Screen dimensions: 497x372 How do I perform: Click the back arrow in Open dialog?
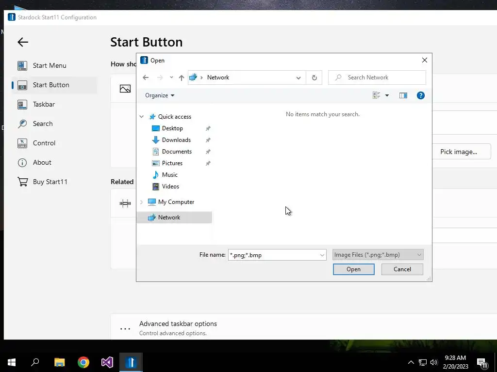(x=146, y=77)
